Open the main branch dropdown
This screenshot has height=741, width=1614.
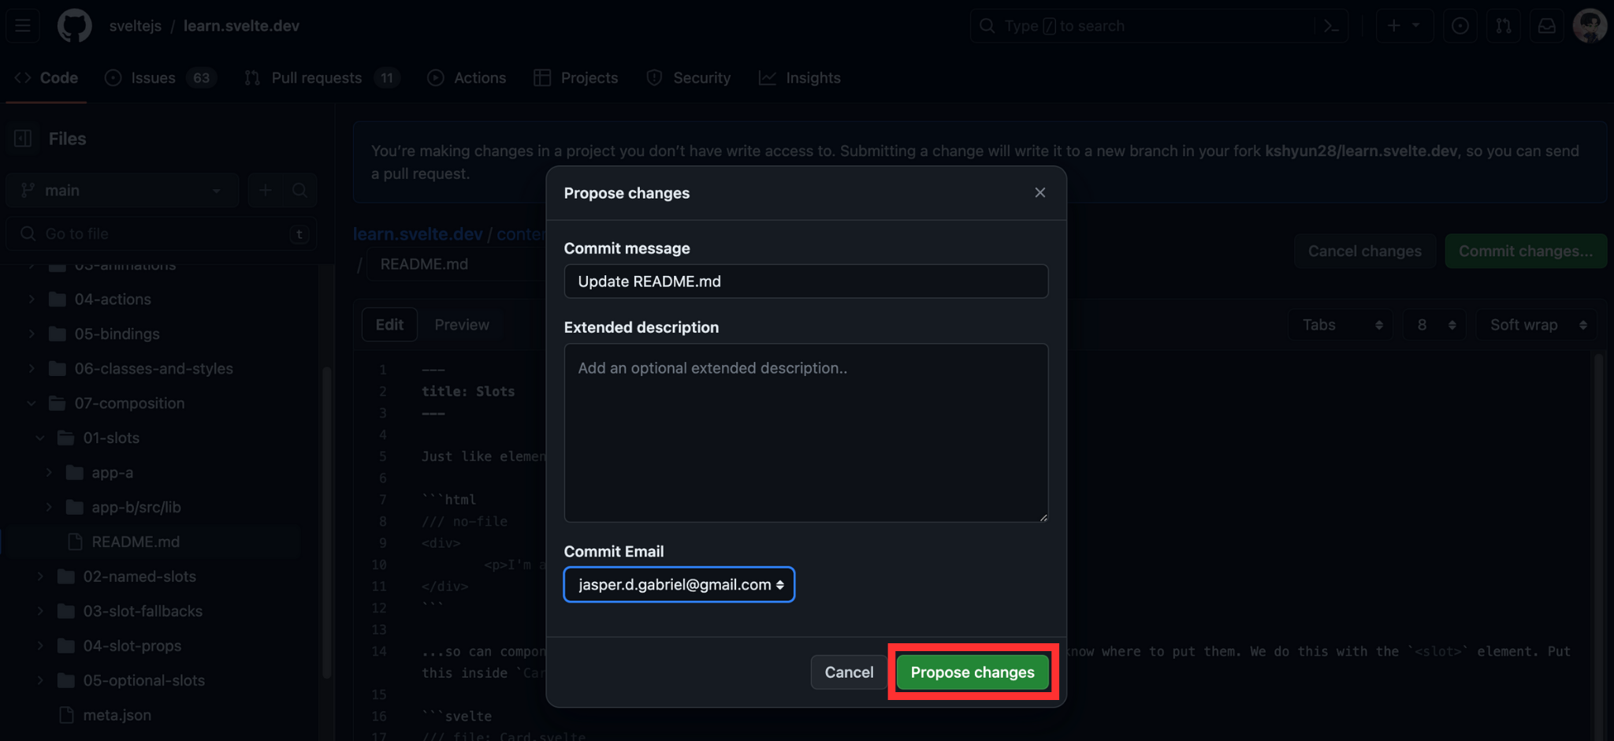pos(122,189)
